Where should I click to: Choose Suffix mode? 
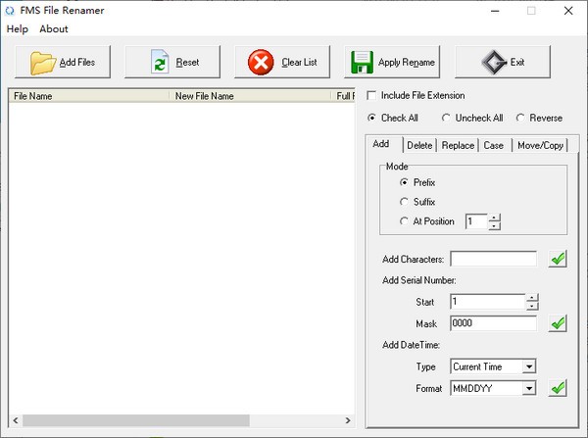pyautogui.click(x=404, y=202)
